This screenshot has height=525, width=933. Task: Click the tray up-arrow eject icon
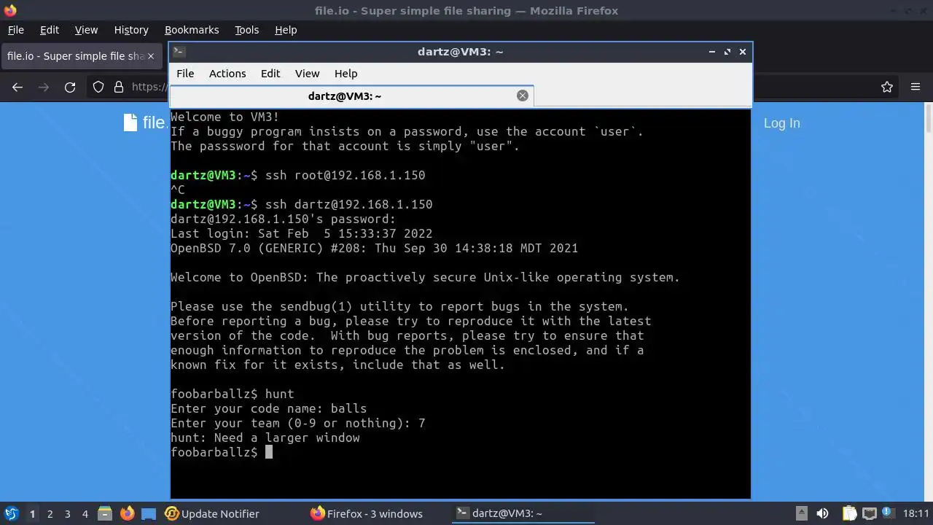click(801, 513)
